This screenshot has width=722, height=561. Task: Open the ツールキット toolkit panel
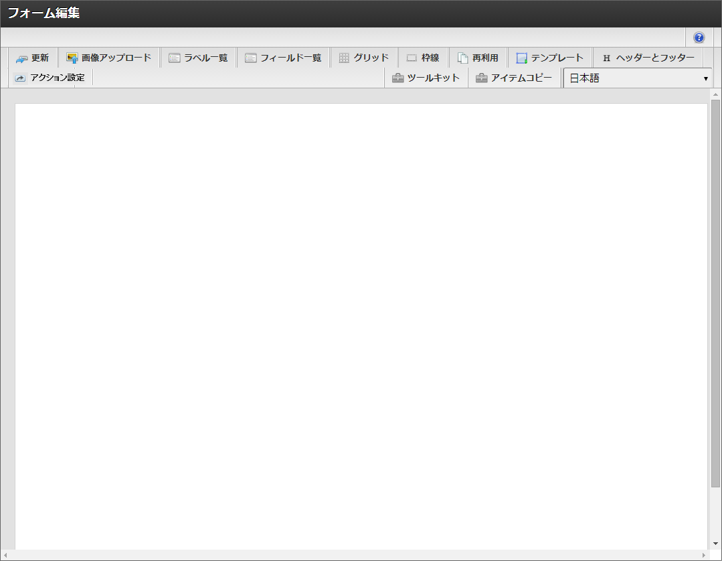pos(426,78)
